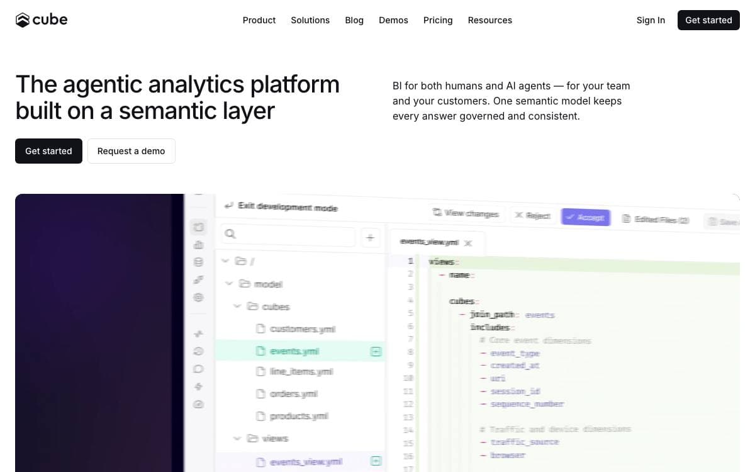Open line_items.yml in the file tree
The image size is (755, 472).
click(301, 372)
